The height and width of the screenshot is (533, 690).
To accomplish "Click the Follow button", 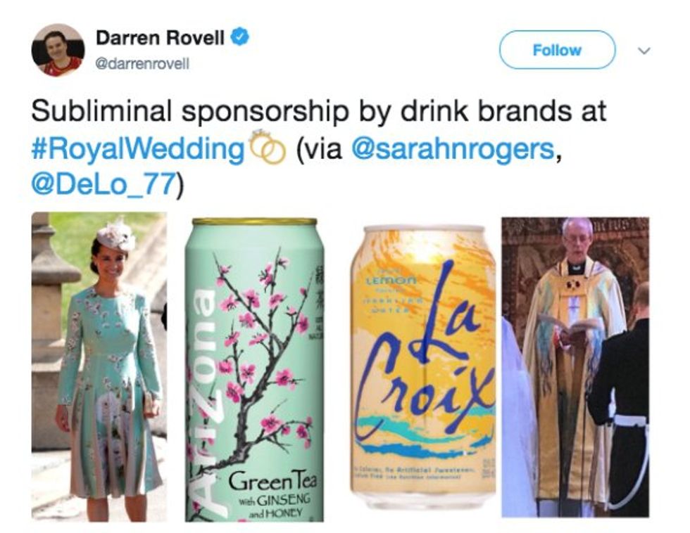I will 557,50.
